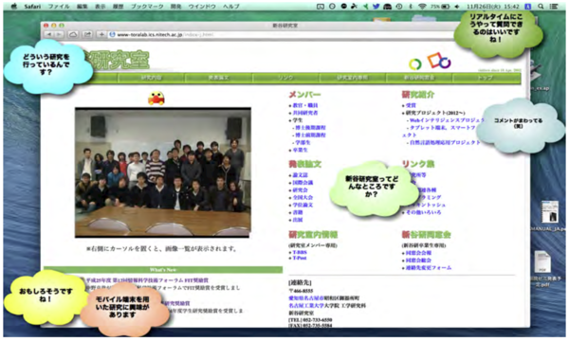Open the 国際会議 link under 発表論文
This screenshot has width=569, height=341.
[x=303, y=183]
